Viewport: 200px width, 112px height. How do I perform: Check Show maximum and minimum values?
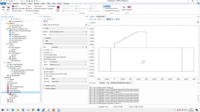[x=45, y=74]
